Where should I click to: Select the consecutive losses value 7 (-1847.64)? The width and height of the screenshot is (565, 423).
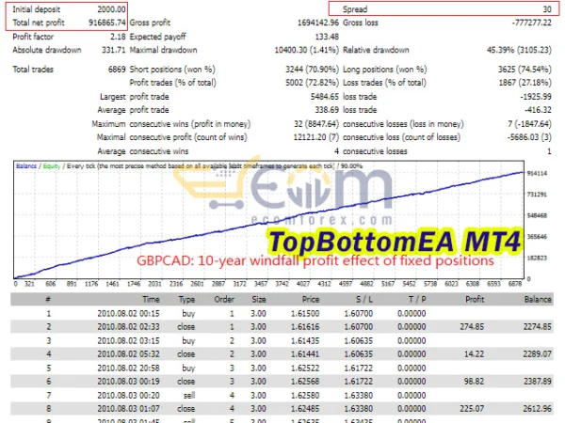(x=529, y=124)
